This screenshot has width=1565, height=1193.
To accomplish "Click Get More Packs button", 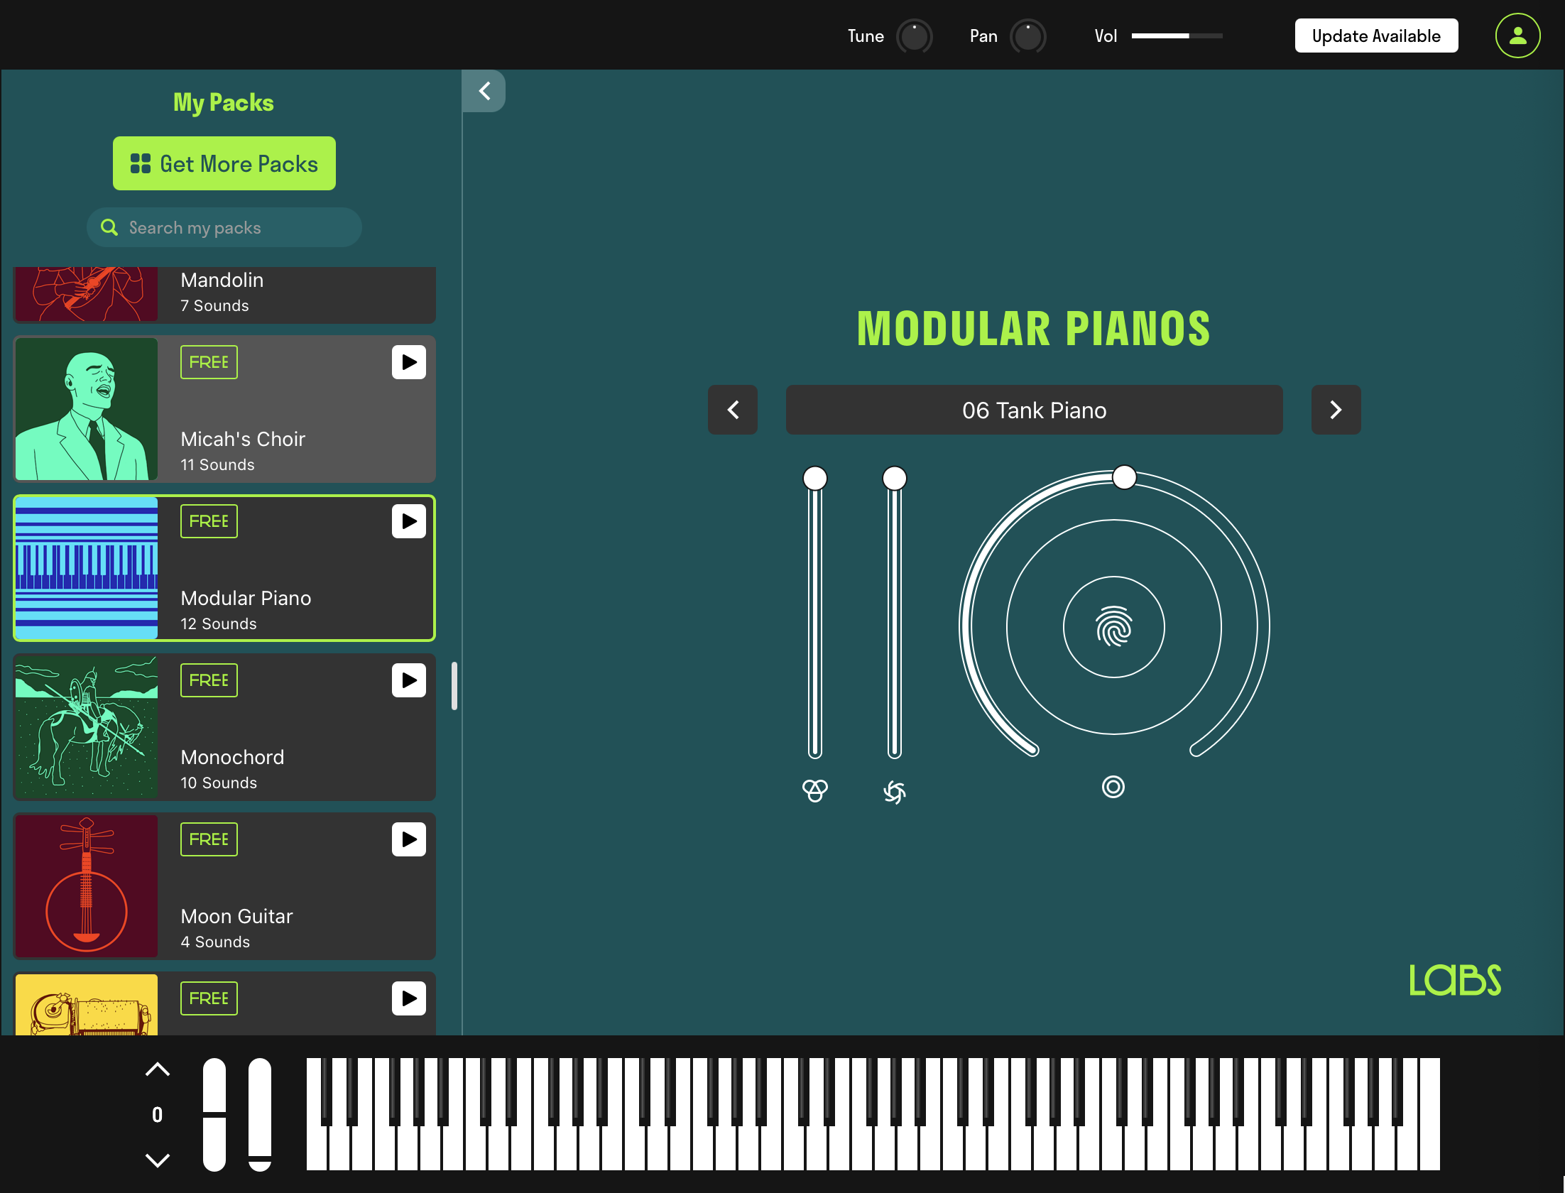I will 224,163.
